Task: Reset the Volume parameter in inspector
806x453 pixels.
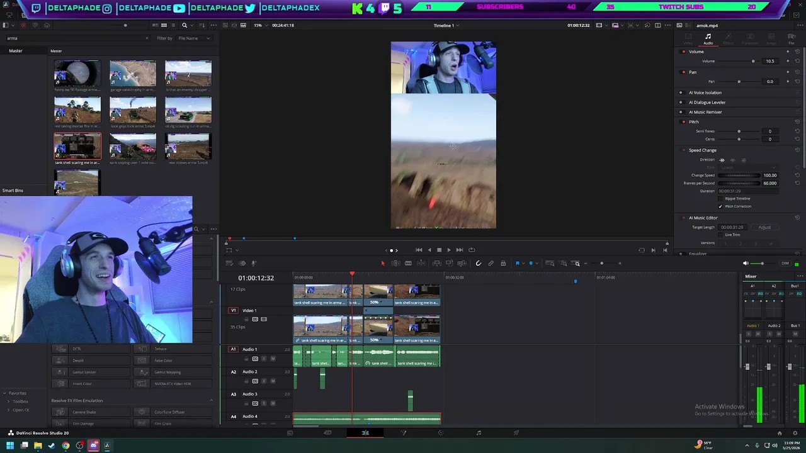Action: (x=797, y=61)
